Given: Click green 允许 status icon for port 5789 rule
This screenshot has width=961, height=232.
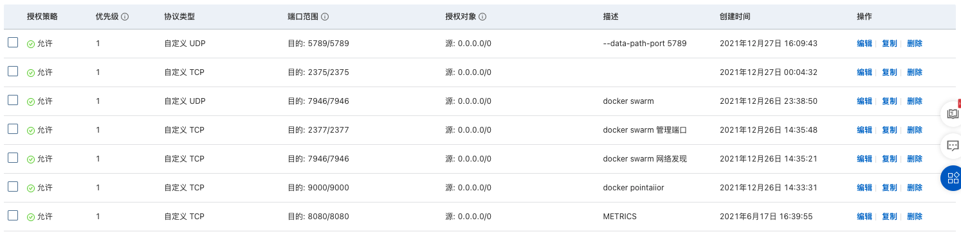Looking at the screenshot, I should click(31, 44).
